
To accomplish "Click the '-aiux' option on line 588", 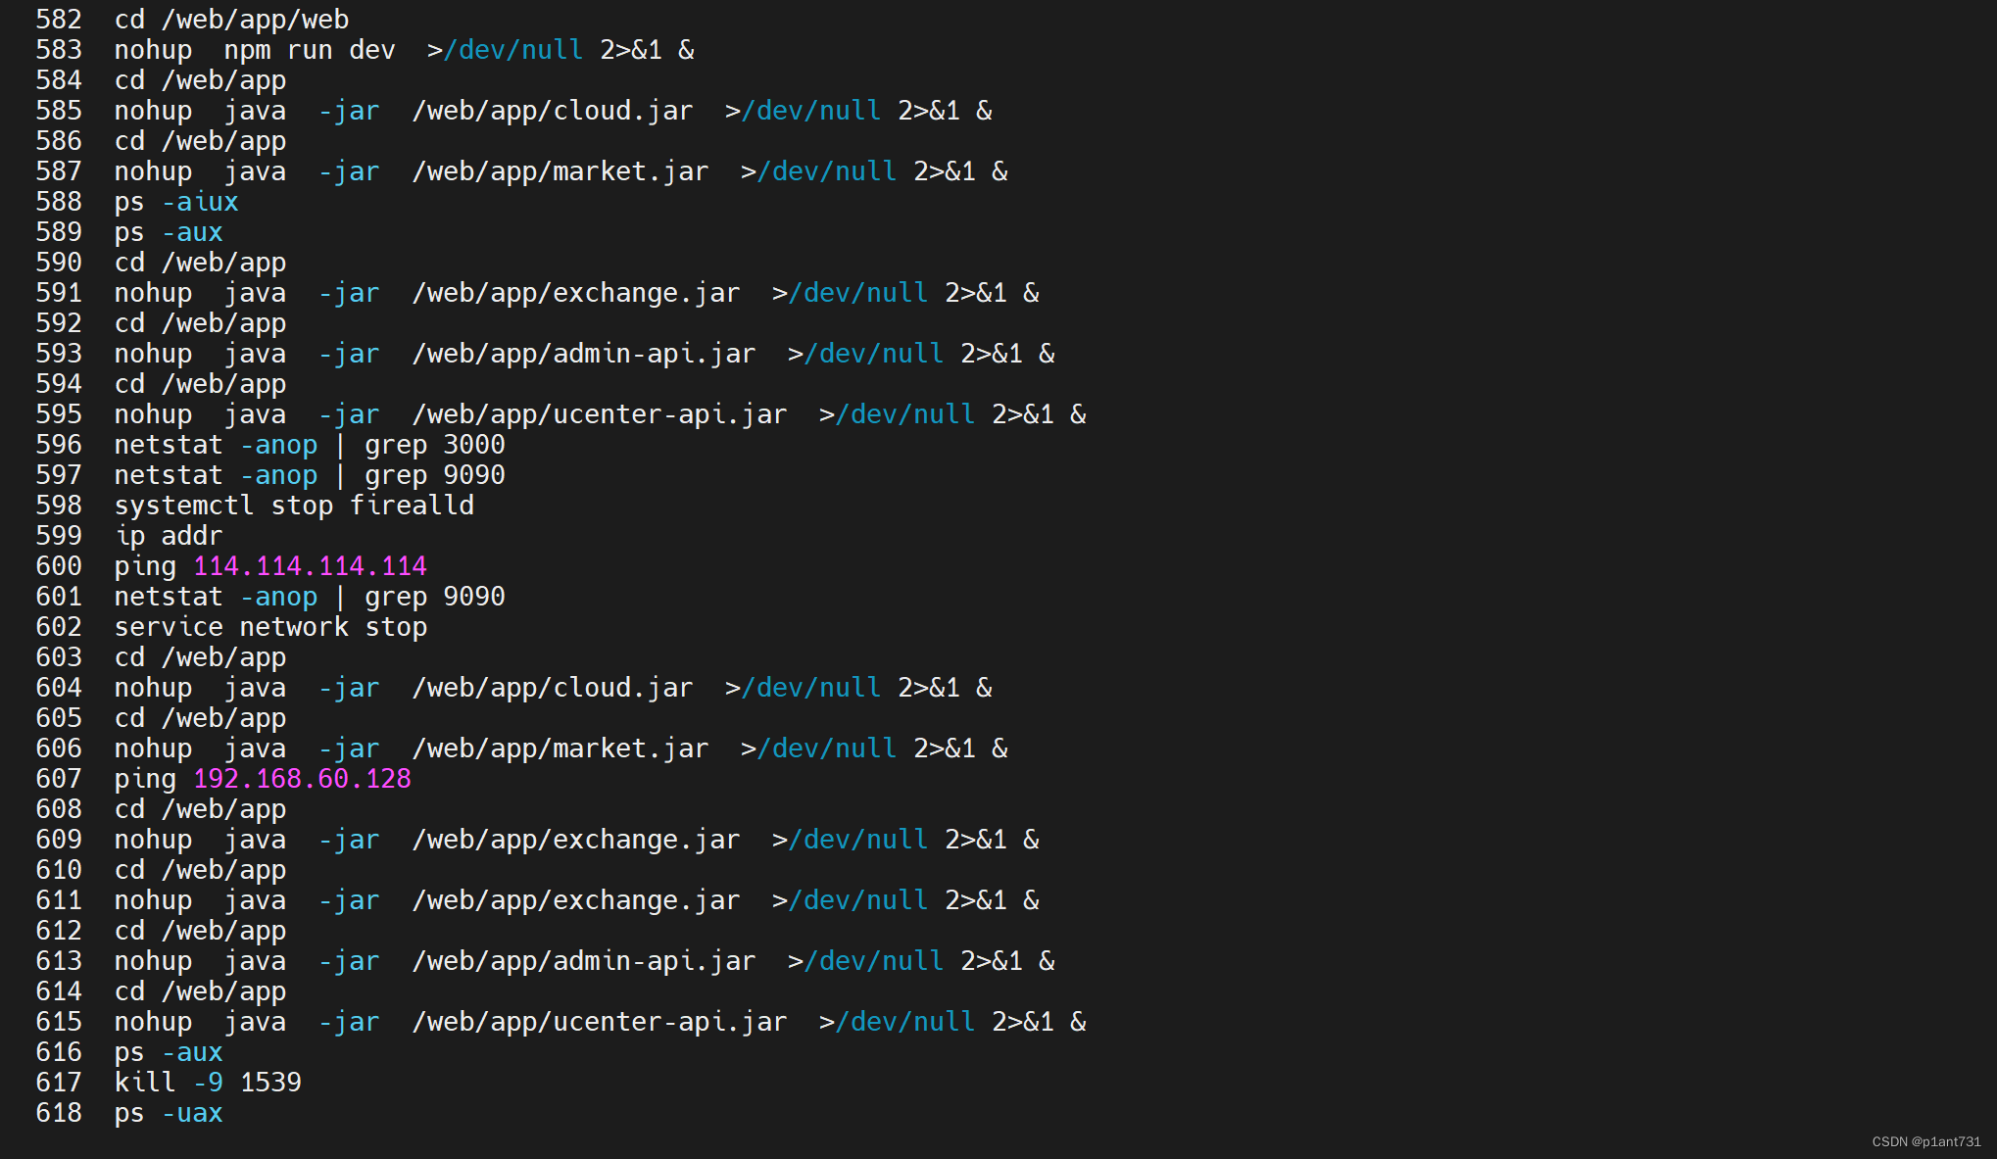I will pos(200,202).
